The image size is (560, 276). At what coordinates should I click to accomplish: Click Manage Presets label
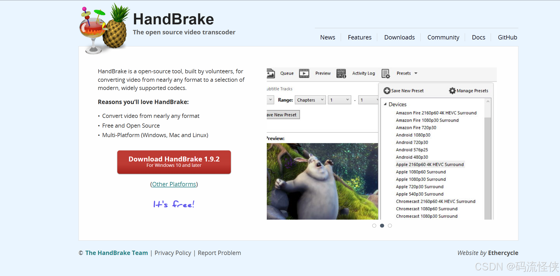[472, 91]
